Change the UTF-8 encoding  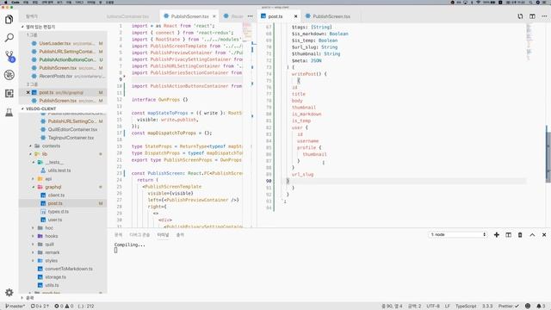point(433,307)
